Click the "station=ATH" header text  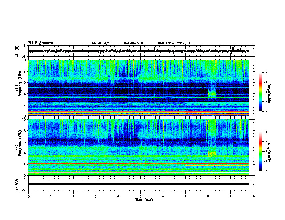[x=134, y=43]
